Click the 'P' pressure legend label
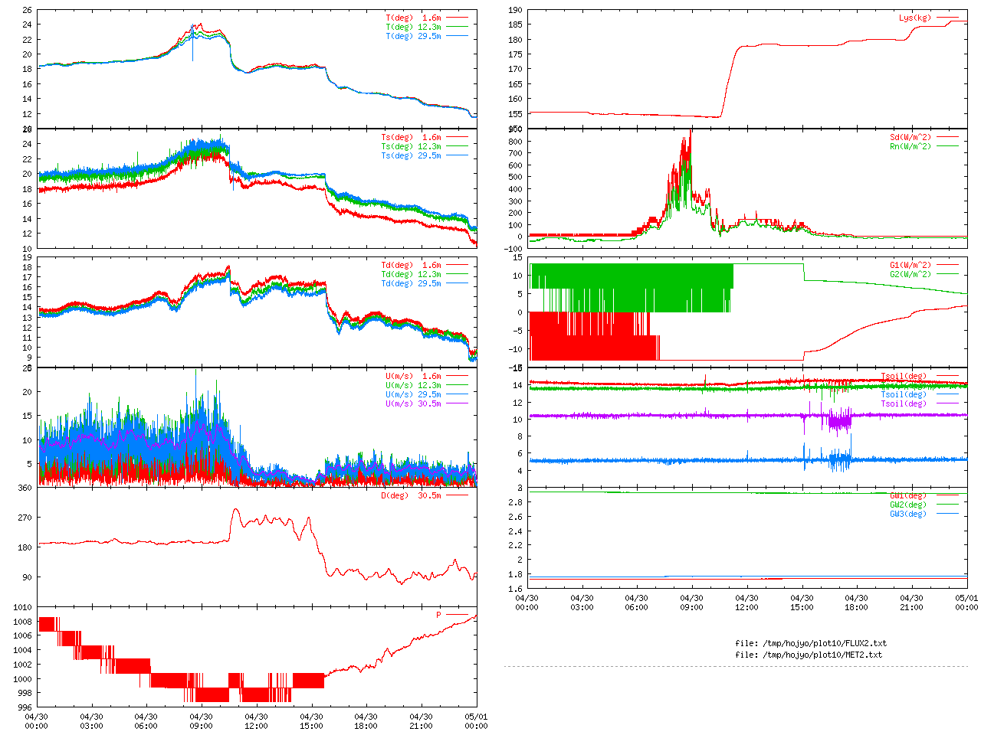This screenshot has height=735, width=981. [439, 615]
